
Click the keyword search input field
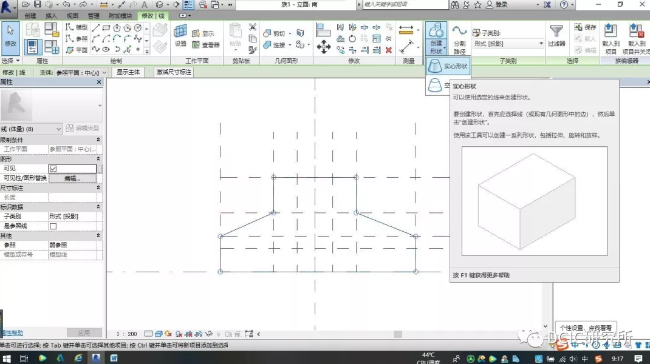tap(405, 5)
